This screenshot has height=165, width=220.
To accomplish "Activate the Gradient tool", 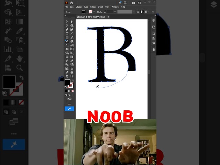I will pos(72,57).
